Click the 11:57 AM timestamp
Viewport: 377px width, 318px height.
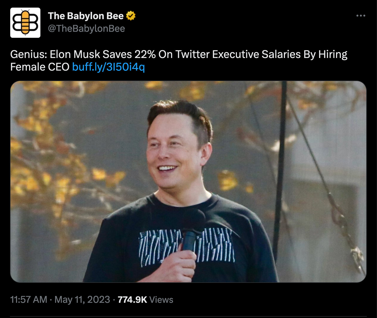[x=29, y=300]
